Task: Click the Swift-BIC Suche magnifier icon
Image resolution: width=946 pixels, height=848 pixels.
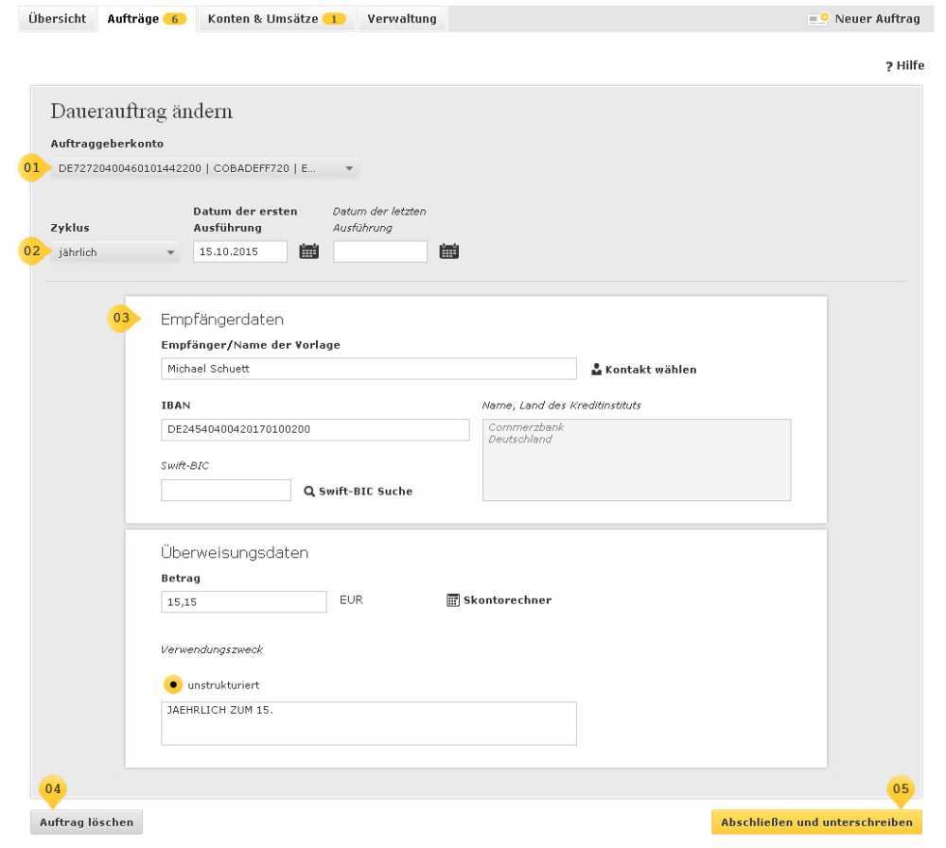Action: pos(309,491)
